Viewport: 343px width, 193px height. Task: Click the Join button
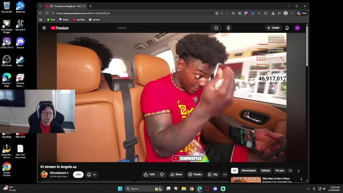click(x=78, y=175)
